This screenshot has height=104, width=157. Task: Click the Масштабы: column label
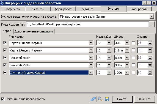point(104,37)
